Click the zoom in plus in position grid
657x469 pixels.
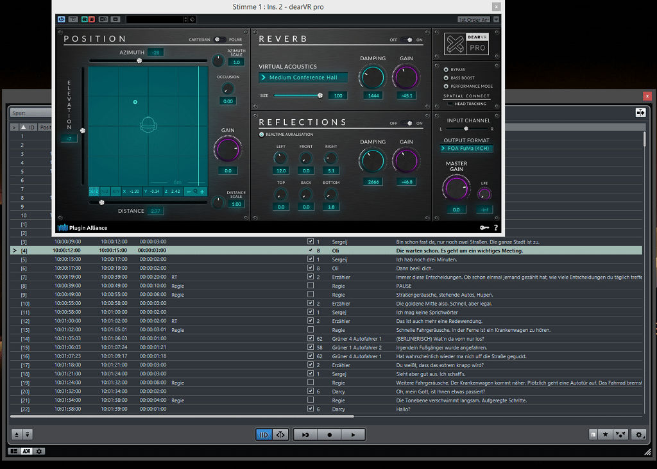coord(202,192)
